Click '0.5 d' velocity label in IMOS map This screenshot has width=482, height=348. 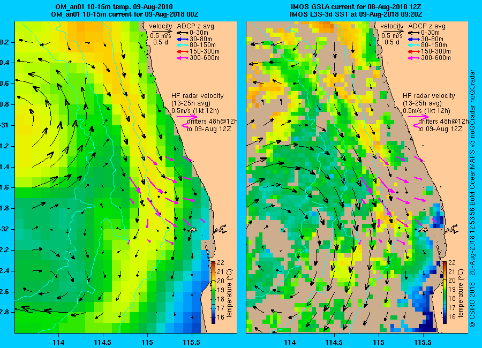[x=392, y=42]
